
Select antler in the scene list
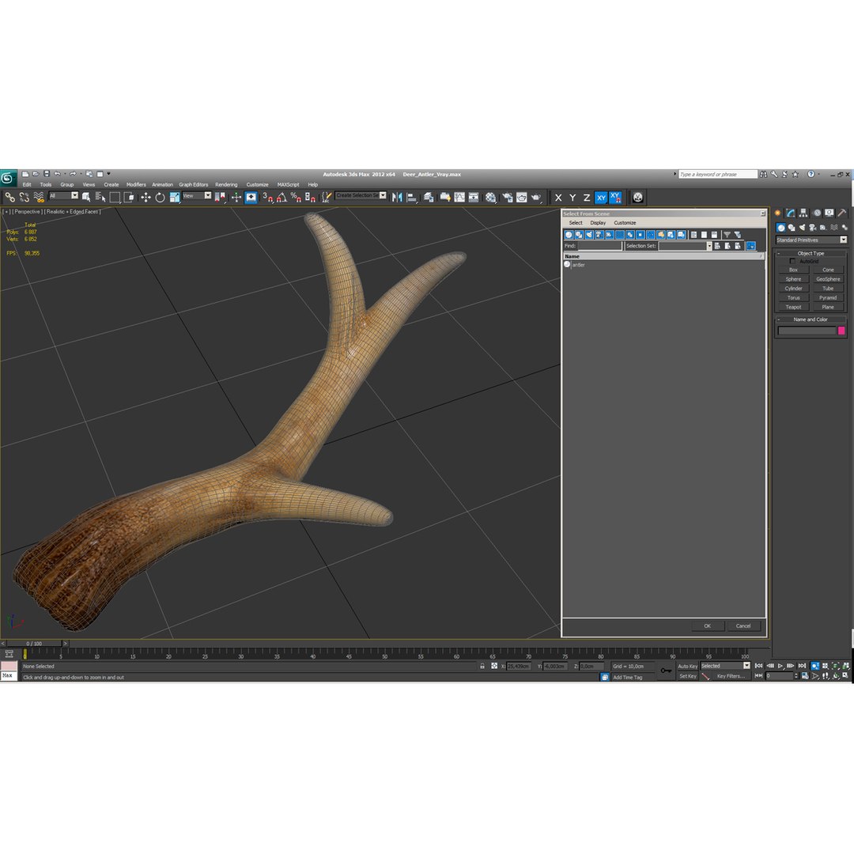(x=578, y=265)
